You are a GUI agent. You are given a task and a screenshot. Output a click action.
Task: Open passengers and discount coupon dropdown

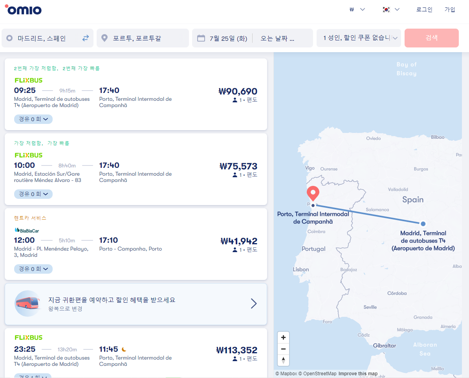[x=359, y=38]
